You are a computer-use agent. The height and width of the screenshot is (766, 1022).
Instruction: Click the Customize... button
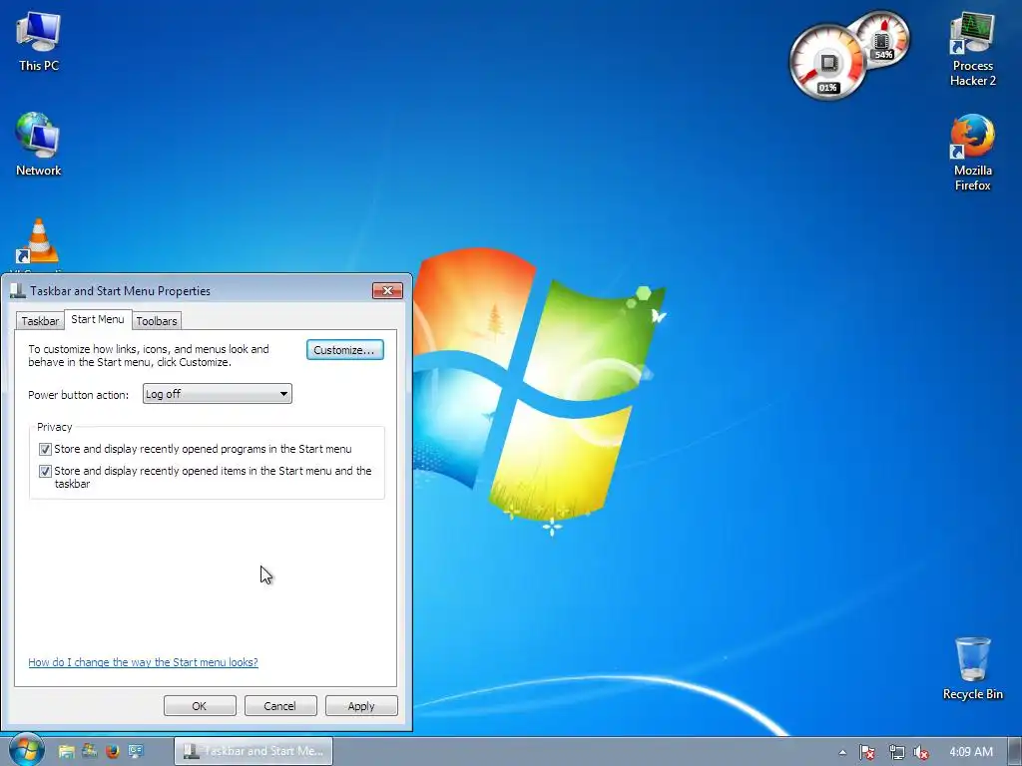(x=344, y=350)
